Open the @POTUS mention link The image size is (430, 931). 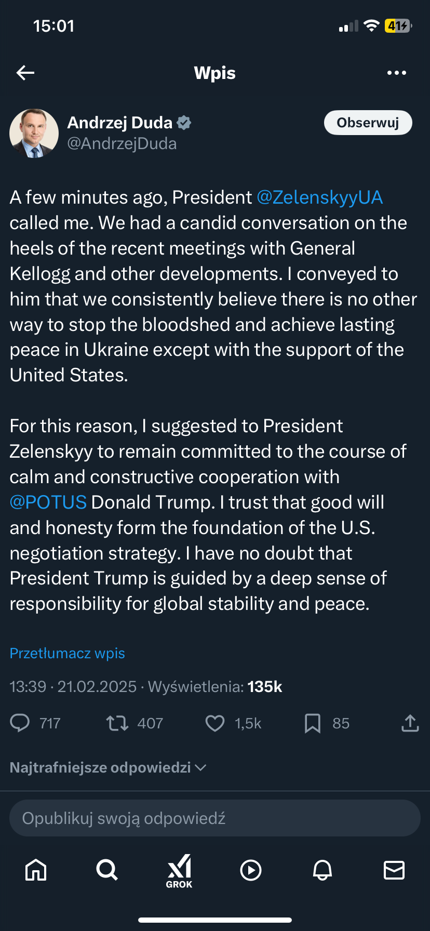(x=48, y=502)
